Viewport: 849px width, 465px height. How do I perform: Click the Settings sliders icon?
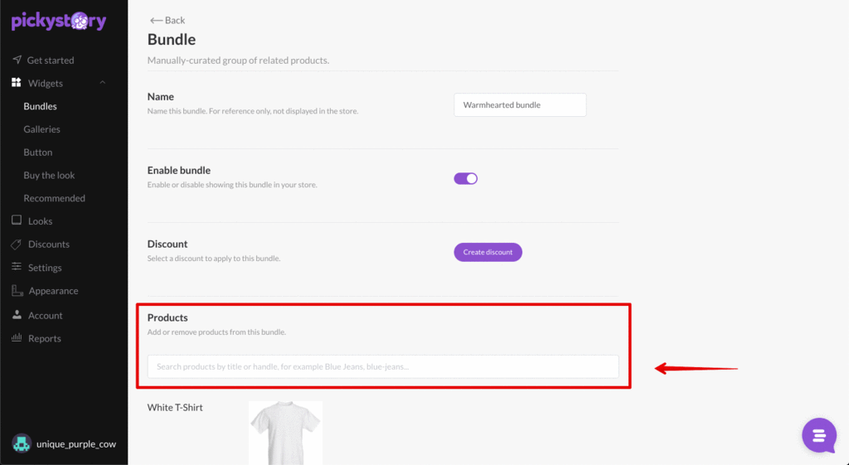tap(17, 267)
